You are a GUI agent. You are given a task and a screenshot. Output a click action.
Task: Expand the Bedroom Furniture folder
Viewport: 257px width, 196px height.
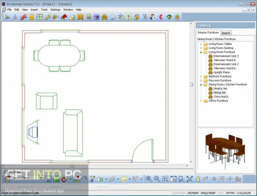[201, 76]
